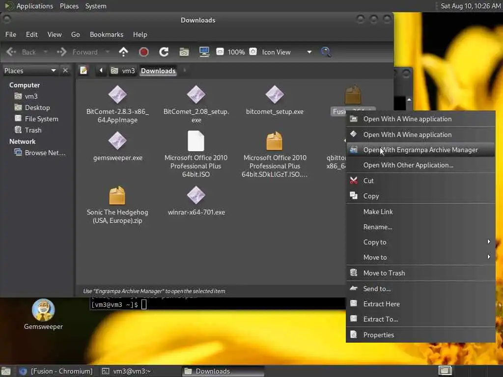Choose Open With Other Application
The width and height of the screenshot is (503, 377).
pos(420,165)
